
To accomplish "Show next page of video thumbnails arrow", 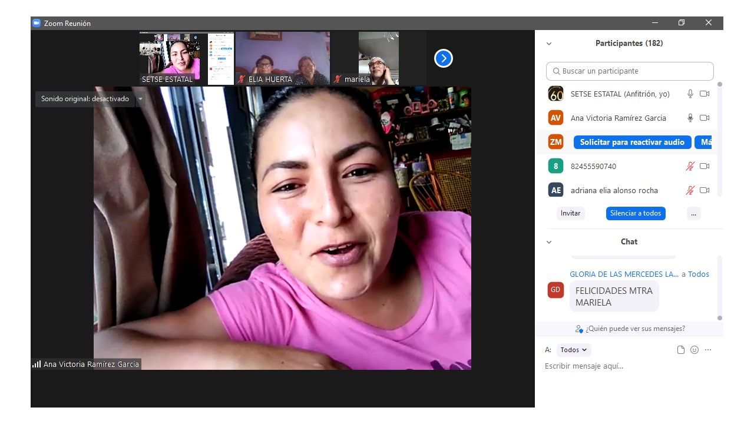I will point(444,58).
